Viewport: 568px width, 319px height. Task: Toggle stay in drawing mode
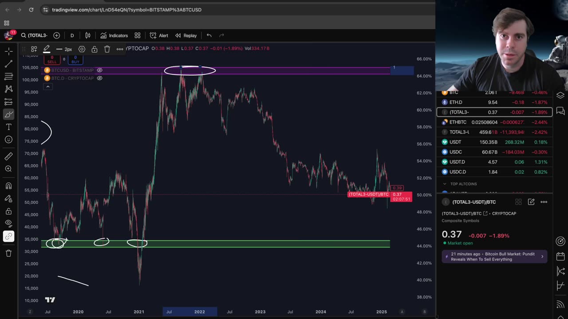pos(8,198)
